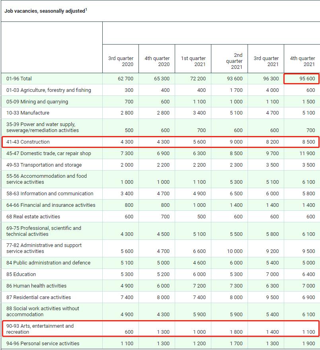Click '01-03 Agriculture, forestry and fishing' row label
Viewport: 320px width, 350px height.
(x=49, y=90)
